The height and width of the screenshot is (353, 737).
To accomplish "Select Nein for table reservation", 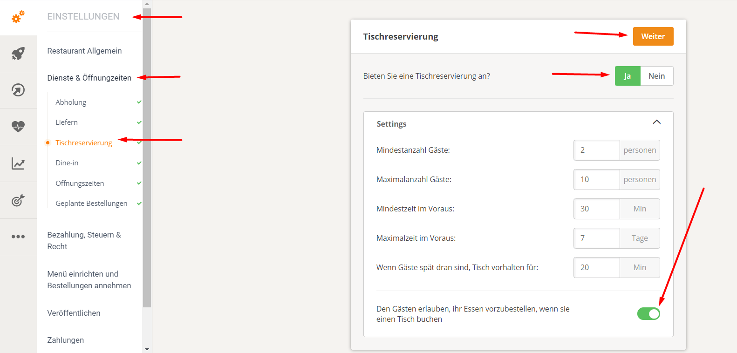I will pyautogui.click(x=656, y=76).
